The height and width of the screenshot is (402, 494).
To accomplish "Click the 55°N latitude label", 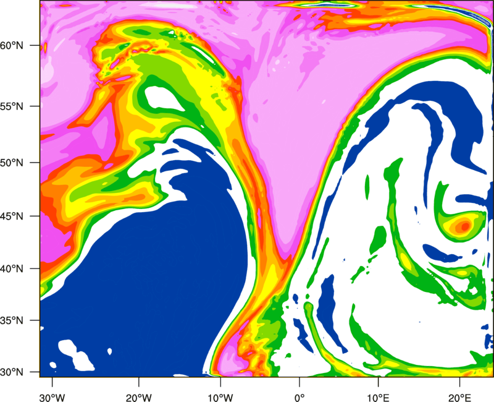I will click(x=12, y=106).
